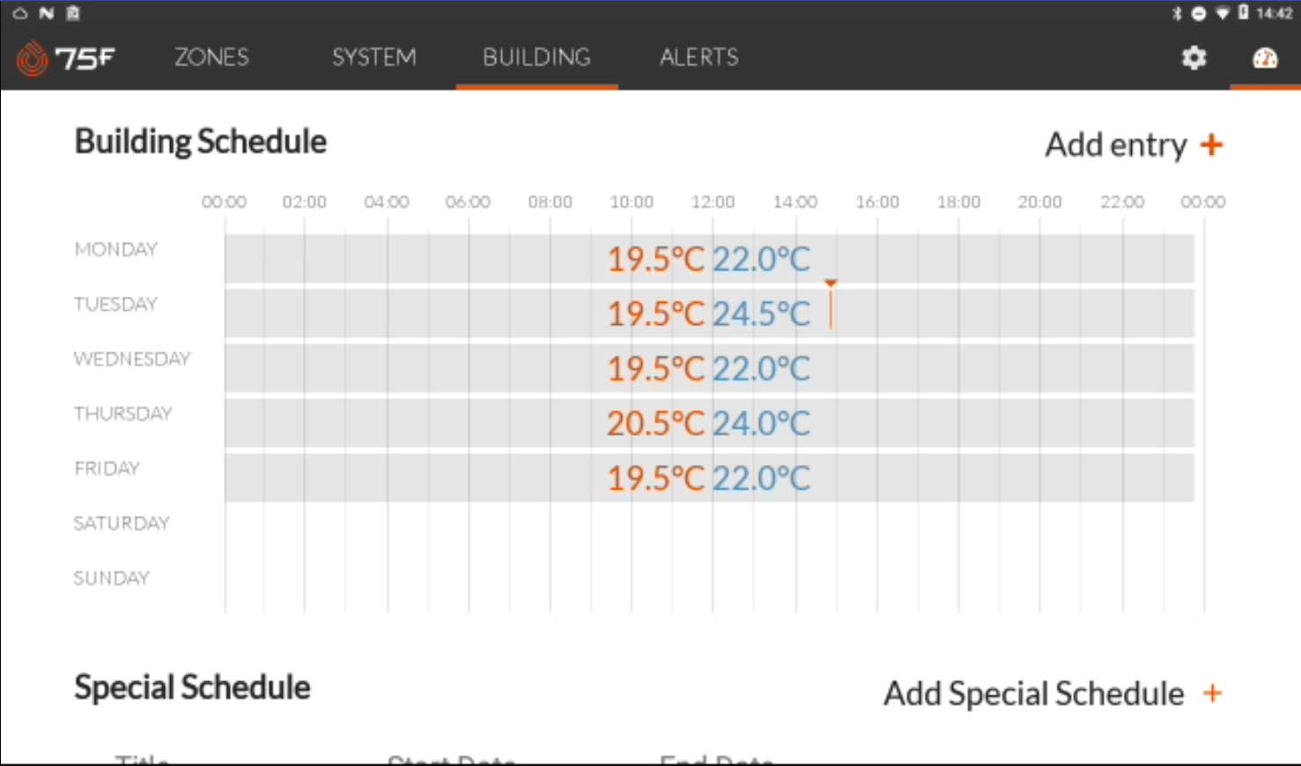Viewport: 1301px width, 766px height.
Task: Select Friday's 22.0°C cooling setpoint
Action: pos(761,478)
